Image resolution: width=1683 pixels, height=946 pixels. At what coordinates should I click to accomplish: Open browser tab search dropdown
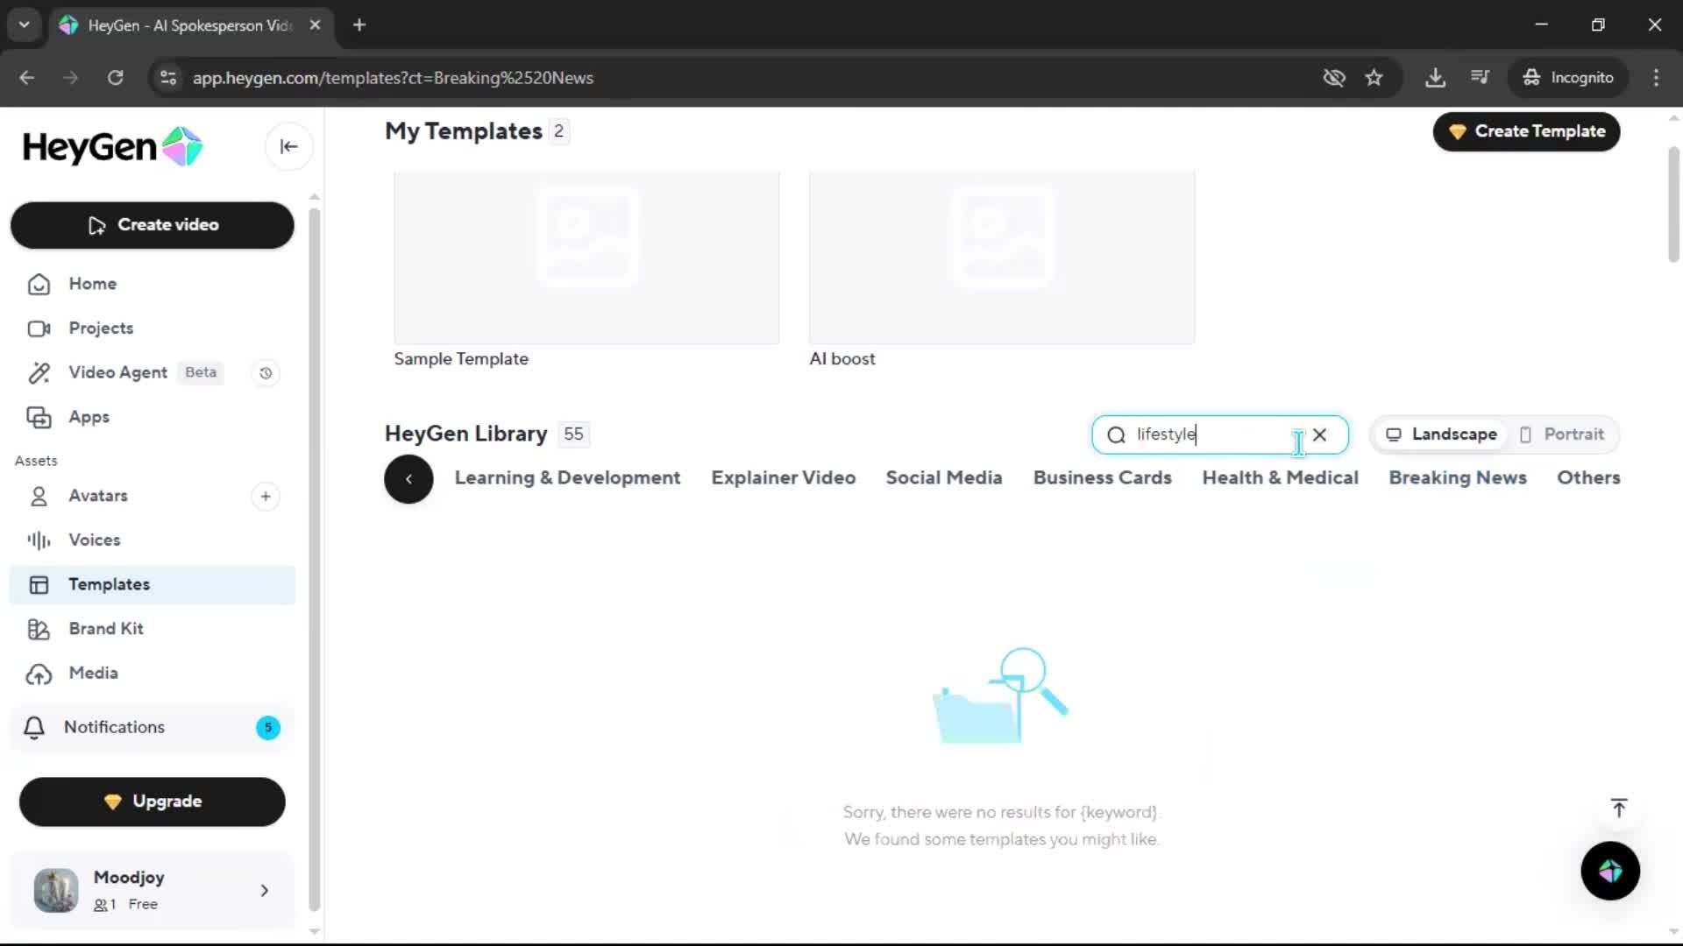click(x=24, y=25)
